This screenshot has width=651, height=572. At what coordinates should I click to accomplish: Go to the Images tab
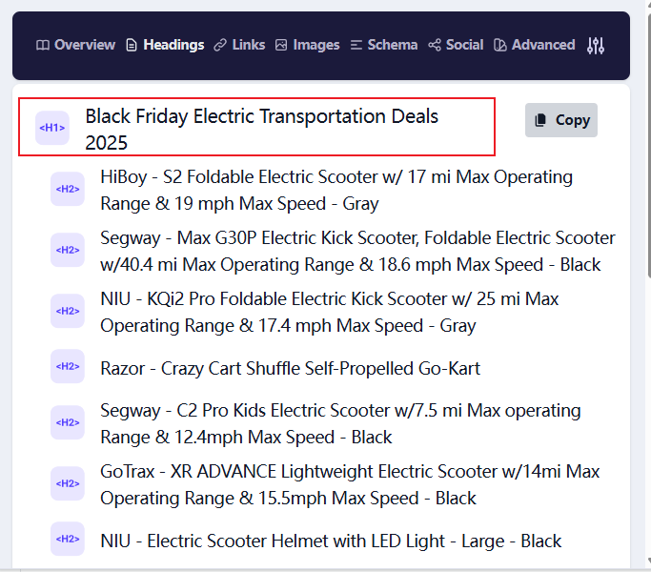pyautogui.click(x=307, y=45)
